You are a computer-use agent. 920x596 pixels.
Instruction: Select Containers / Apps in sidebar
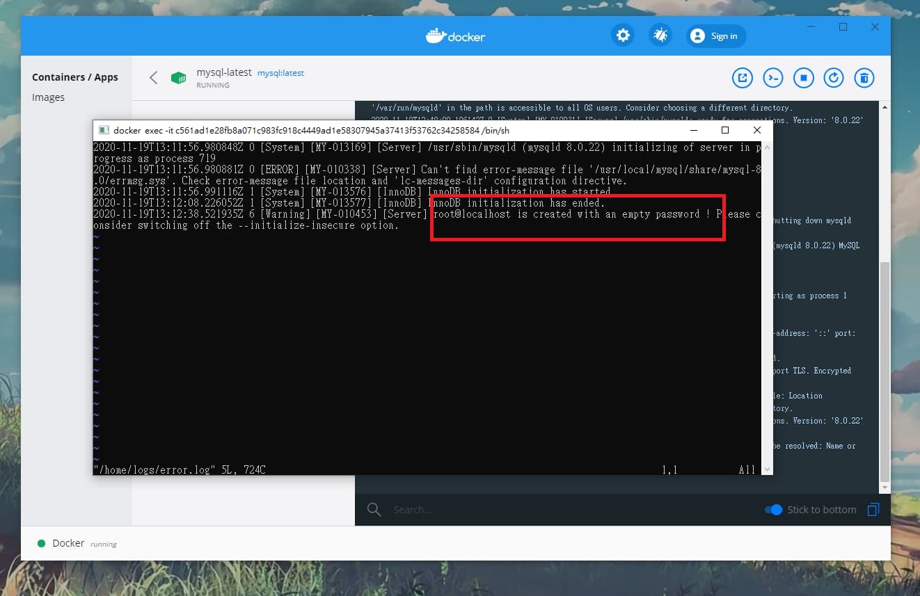click(75, 77)
